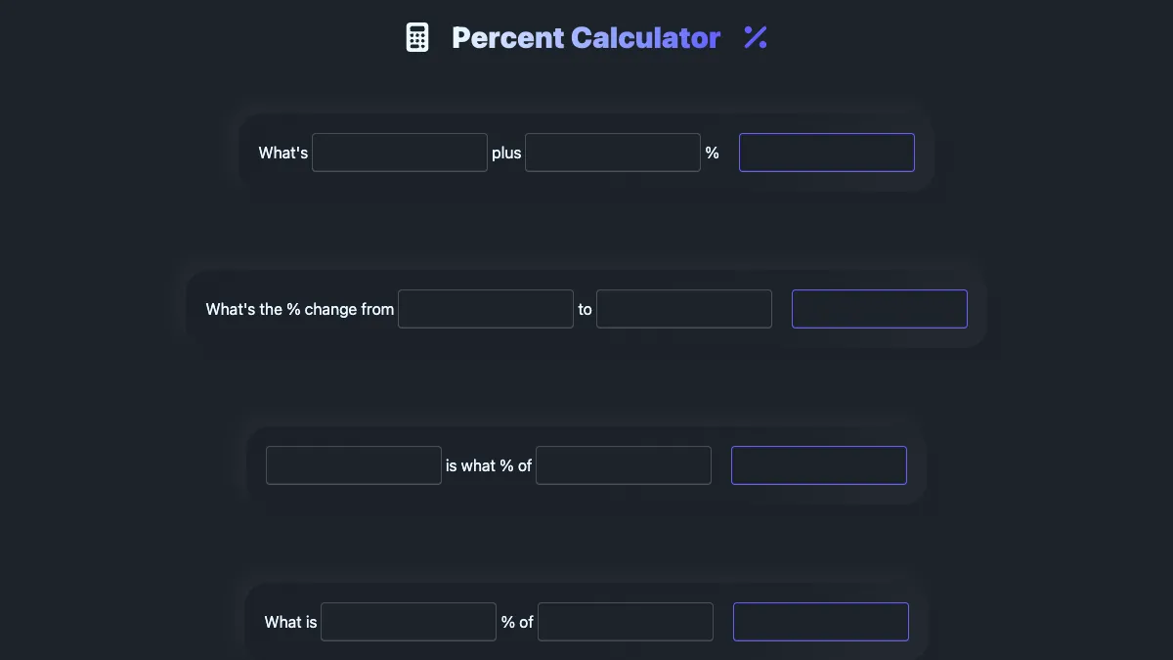1173x660 pixels.
Task: Focus the percent field after "plus"
Action: point(612,153)
